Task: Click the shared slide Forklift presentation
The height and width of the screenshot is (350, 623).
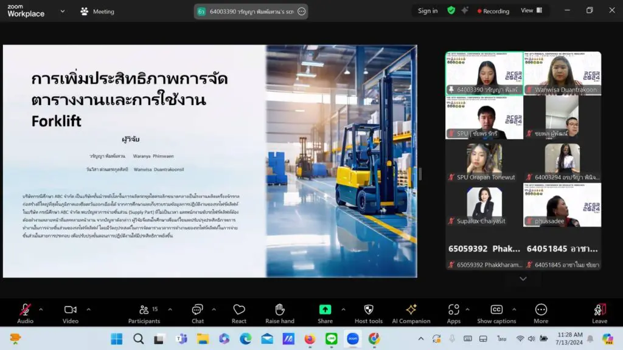Action: 210,161
